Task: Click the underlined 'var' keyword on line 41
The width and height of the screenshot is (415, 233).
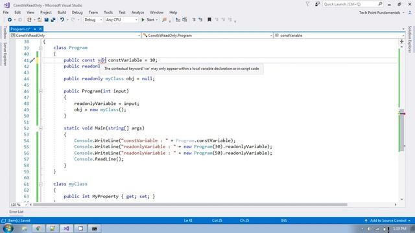Action: coord(102,60)
